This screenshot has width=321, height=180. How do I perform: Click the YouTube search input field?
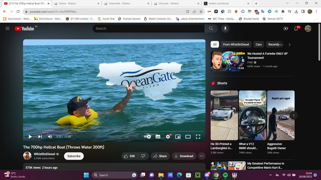click(x=148, y=29)
